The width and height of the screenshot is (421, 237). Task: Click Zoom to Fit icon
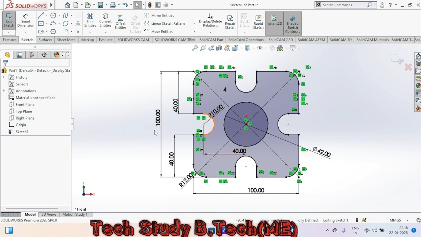point(195,48)
